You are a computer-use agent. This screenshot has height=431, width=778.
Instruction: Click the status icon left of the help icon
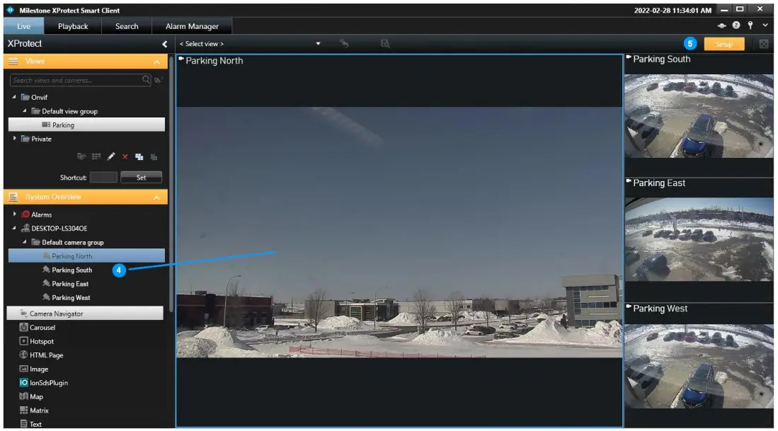721,25
